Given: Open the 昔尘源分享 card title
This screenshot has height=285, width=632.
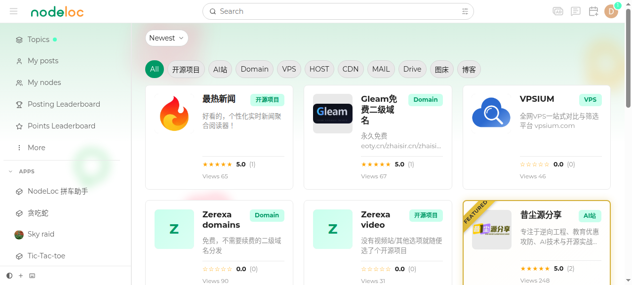Looking at the screenshot, I should click(541, 215).
